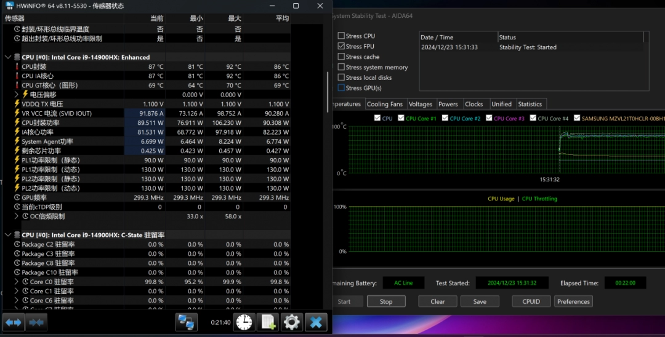The height and width of the screenshot is (337, 665).
Task: Expand OC倍频限制 row
Action: 17,216
